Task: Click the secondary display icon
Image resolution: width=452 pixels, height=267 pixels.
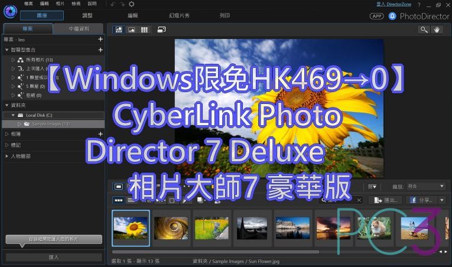Action: (161, 30)
